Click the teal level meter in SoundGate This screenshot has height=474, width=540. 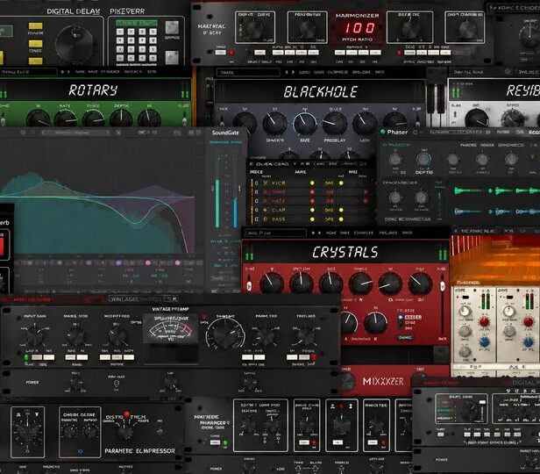pyautogui.click(x=217, y=204)
